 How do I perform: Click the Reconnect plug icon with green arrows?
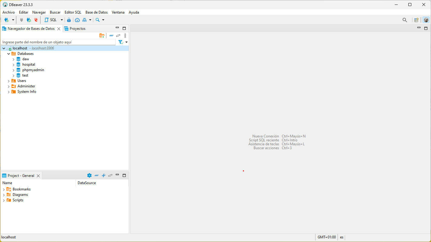(29, 20)
